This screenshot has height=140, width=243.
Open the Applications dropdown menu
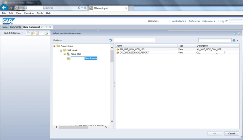point(179,21)
